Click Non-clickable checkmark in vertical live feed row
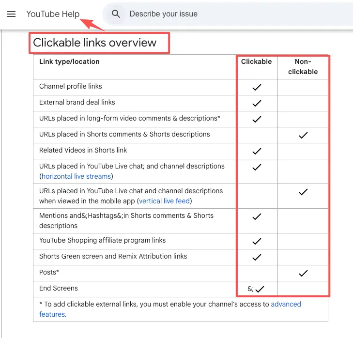This screenshot has width=353, height=338. [303, 192]
